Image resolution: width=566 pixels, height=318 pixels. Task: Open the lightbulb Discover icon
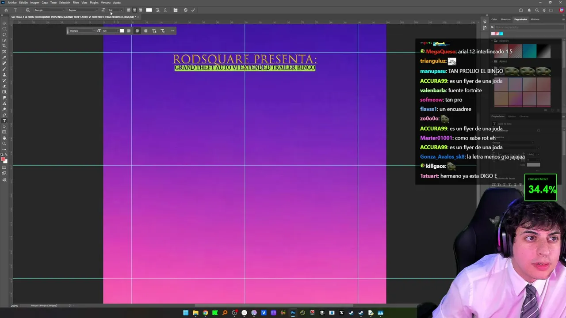pos(544,10)
